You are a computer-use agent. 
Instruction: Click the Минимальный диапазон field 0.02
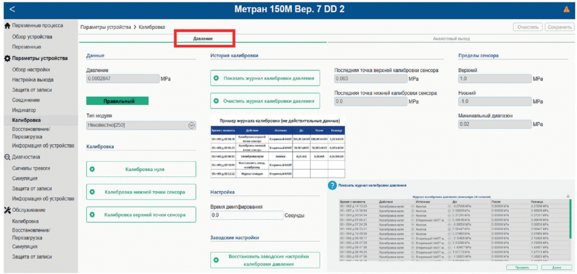pos(495,124)
